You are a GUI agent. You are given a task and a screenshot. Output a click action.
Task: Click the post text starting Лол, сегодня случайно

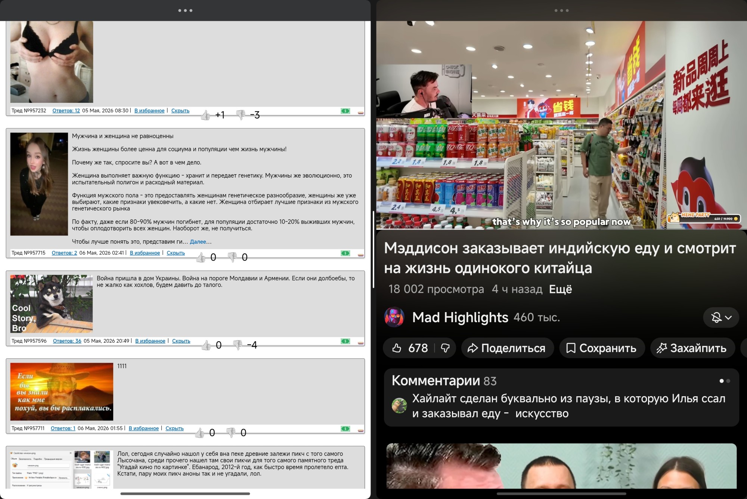tap(233, 464)
